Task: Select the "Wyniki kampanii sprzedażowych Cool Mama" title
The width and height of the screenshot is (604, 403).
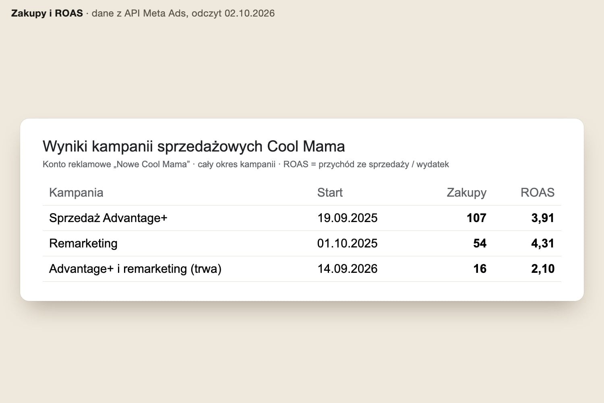Action: 194,146
